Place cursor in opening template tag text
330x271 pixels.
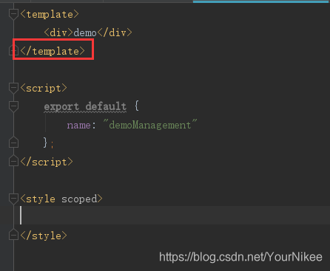click(x=50, y=15)
